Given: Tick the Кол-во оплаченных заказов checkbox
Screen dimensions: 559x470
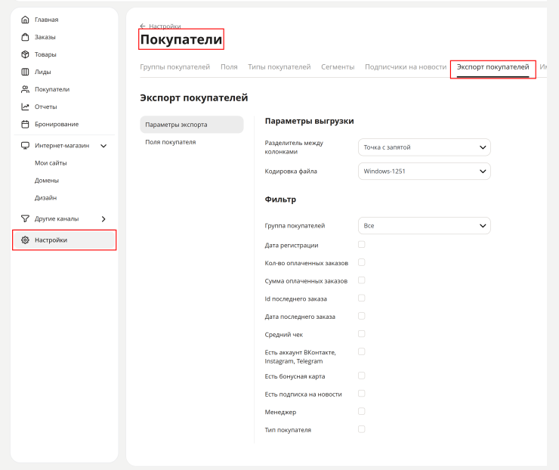Looking at the screenshot, I should click(x=362, y=262).
